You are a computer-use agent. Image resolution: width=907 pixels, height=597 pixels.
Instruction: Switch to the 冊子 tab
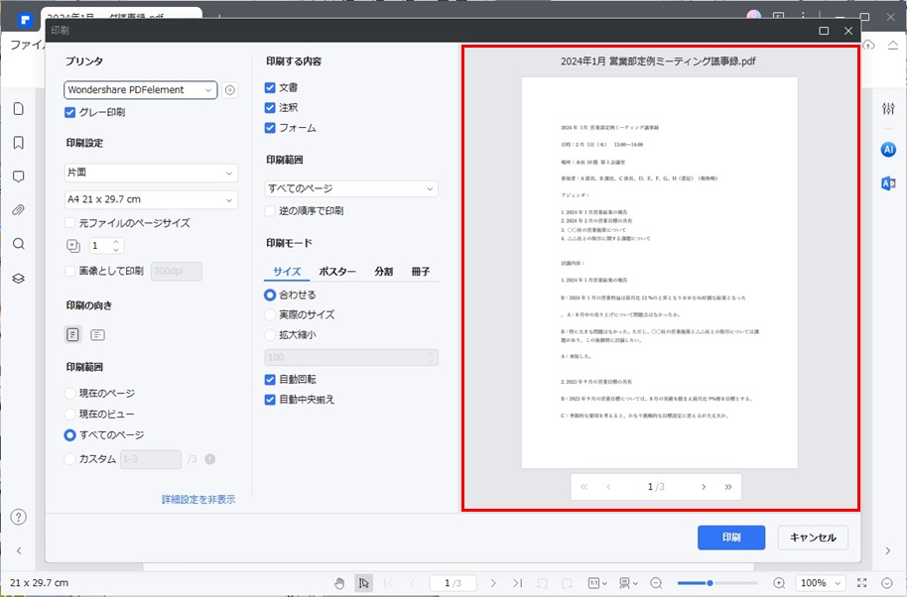click(x=421, y=272)
